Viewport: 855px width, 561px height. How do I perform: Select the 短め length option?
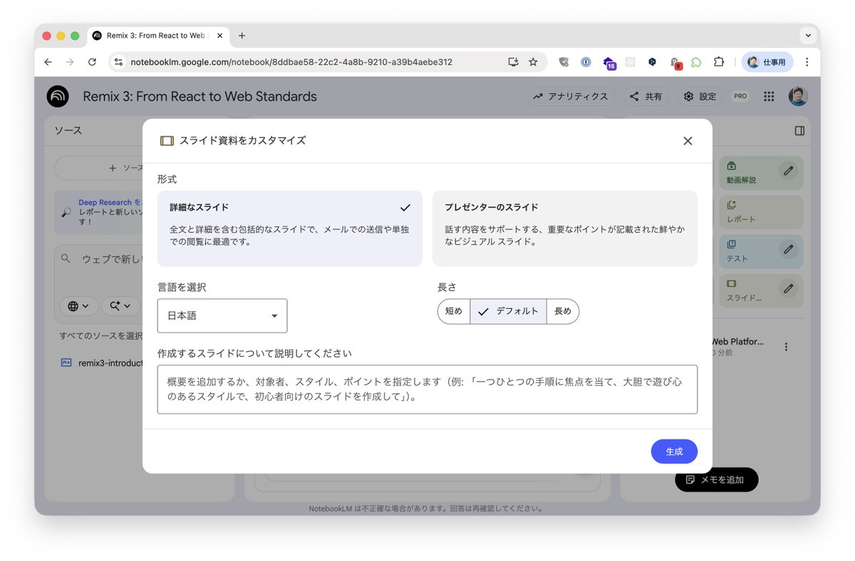pyautogui.click(x=454, y=311)
